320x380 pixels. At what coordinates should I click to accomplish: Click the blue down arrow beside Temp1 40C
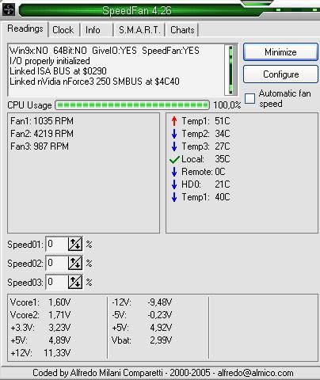(x=174, y=197)
